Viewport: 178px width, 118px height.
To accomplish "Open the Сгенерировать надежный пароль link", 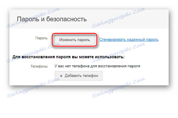I will point(129,40).
